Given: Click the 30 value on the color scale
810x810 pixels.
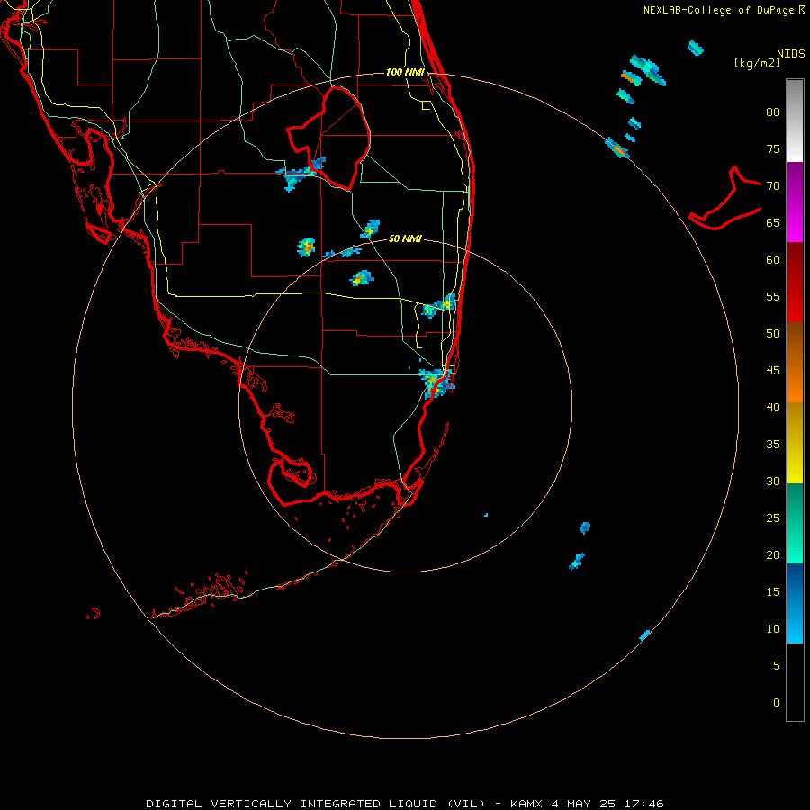Looking at the screenshot, I should coord(773,481).
